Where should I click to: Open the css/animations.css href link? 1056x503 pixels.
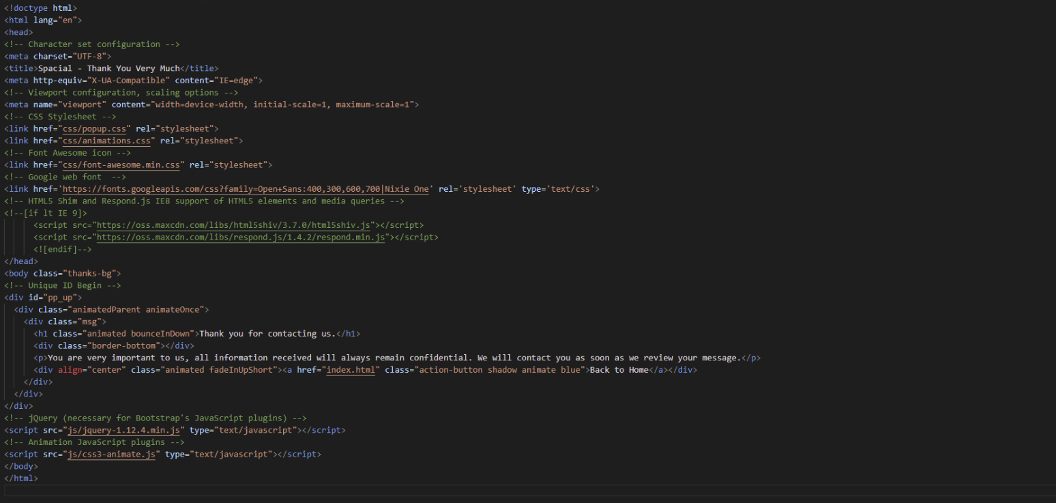point(106,141)
